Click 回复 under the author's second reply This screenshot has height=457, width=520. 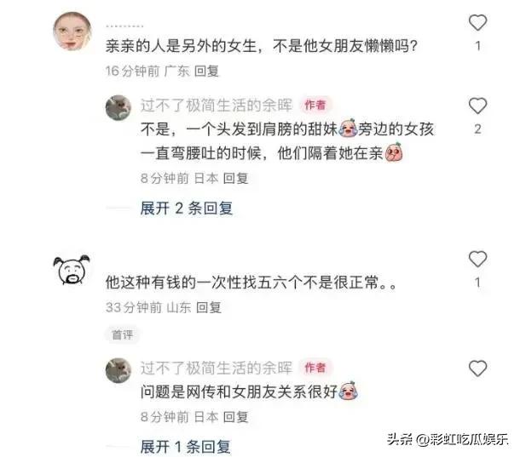[236, 417]
